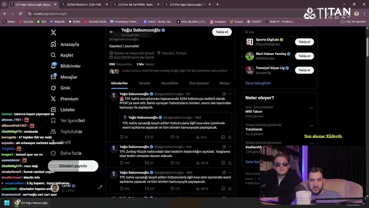Click the Yer İşaretleri bookmark icon
The height and width of the screenshot is (208, 369).
tap(53, 120)
